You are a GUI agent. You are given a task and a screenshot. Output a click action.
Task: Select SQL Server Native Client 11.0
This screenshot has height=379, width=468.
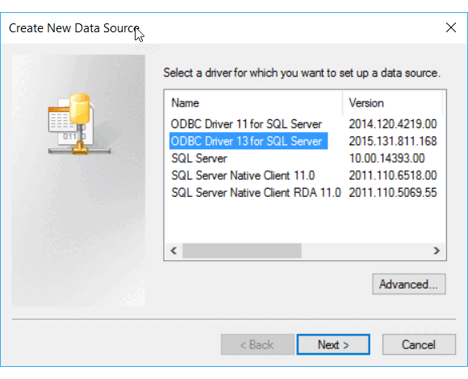pyautogui.click(x=243, y=175)
